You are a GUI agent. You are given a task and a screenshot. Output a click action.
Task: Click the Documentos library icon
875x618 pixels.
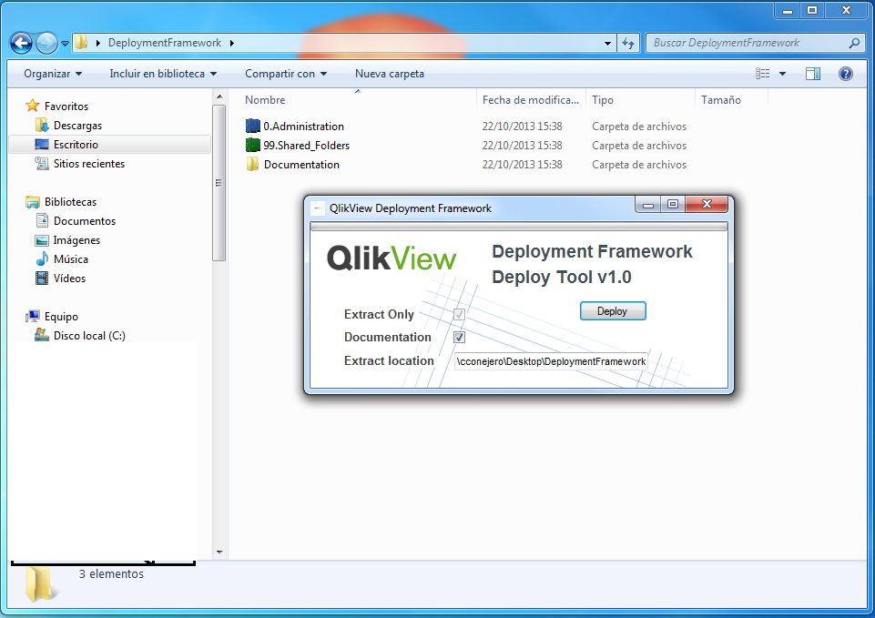point(42,220)
